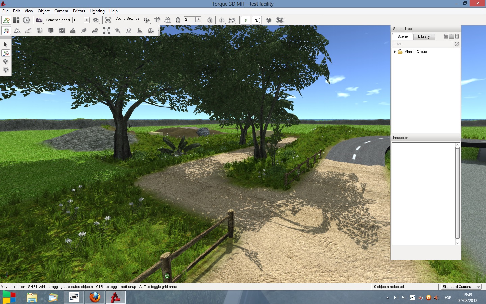
Task: Expand the MissionGroup tree node
Action: (395, 52)
